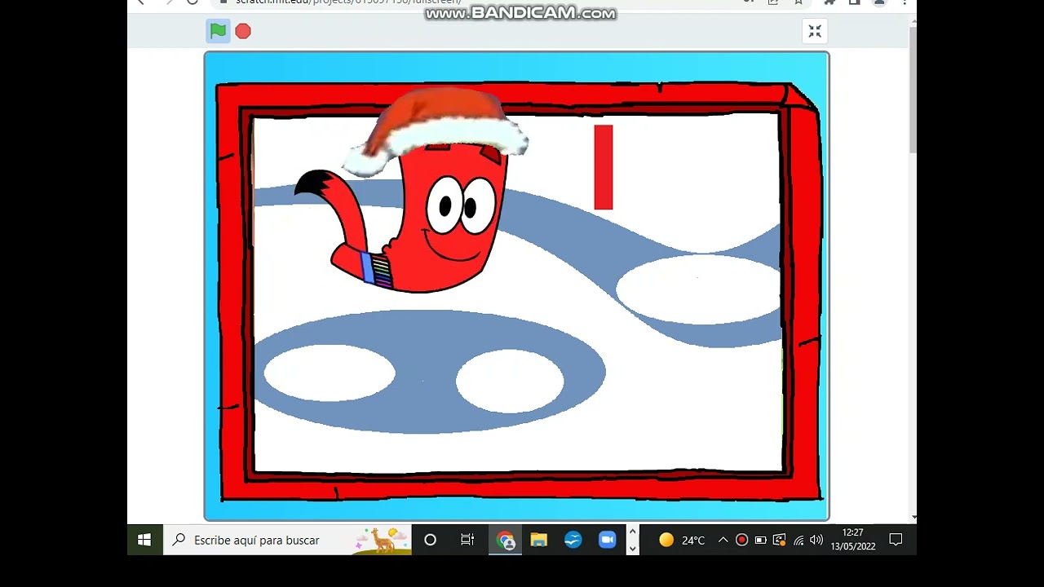Open the Zoom app from the taskbar
This screenshot has height=587, width=1044.
pos(607,540)
